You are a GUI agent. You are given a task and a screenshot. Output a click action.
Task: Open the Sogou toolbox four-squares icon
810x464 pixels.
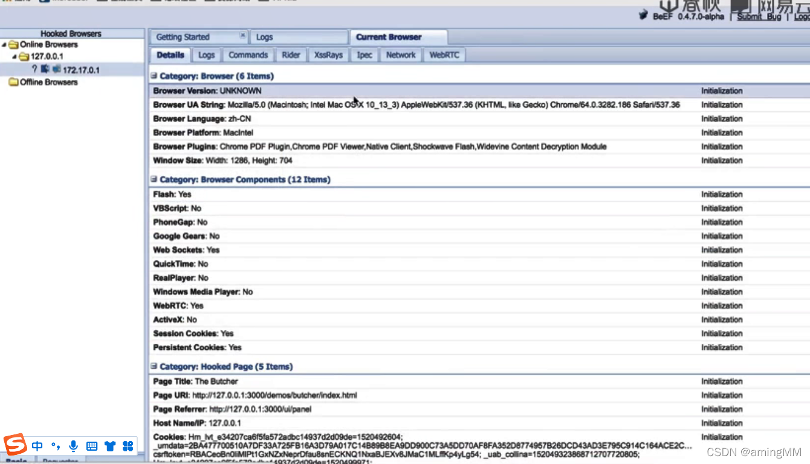pyautogui.click(x=128, y=446)
